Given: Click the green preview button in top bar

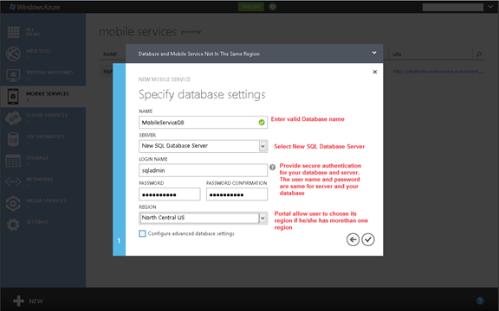Looking at the screenshot, I should 251,7.
